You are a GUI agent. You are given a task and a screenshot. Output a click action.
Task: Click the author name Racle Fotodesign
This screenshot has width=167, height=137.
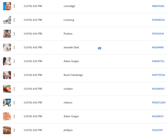point(73,75)
